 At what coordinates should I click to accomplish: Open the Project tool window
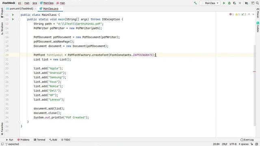[x=2, y=13]
